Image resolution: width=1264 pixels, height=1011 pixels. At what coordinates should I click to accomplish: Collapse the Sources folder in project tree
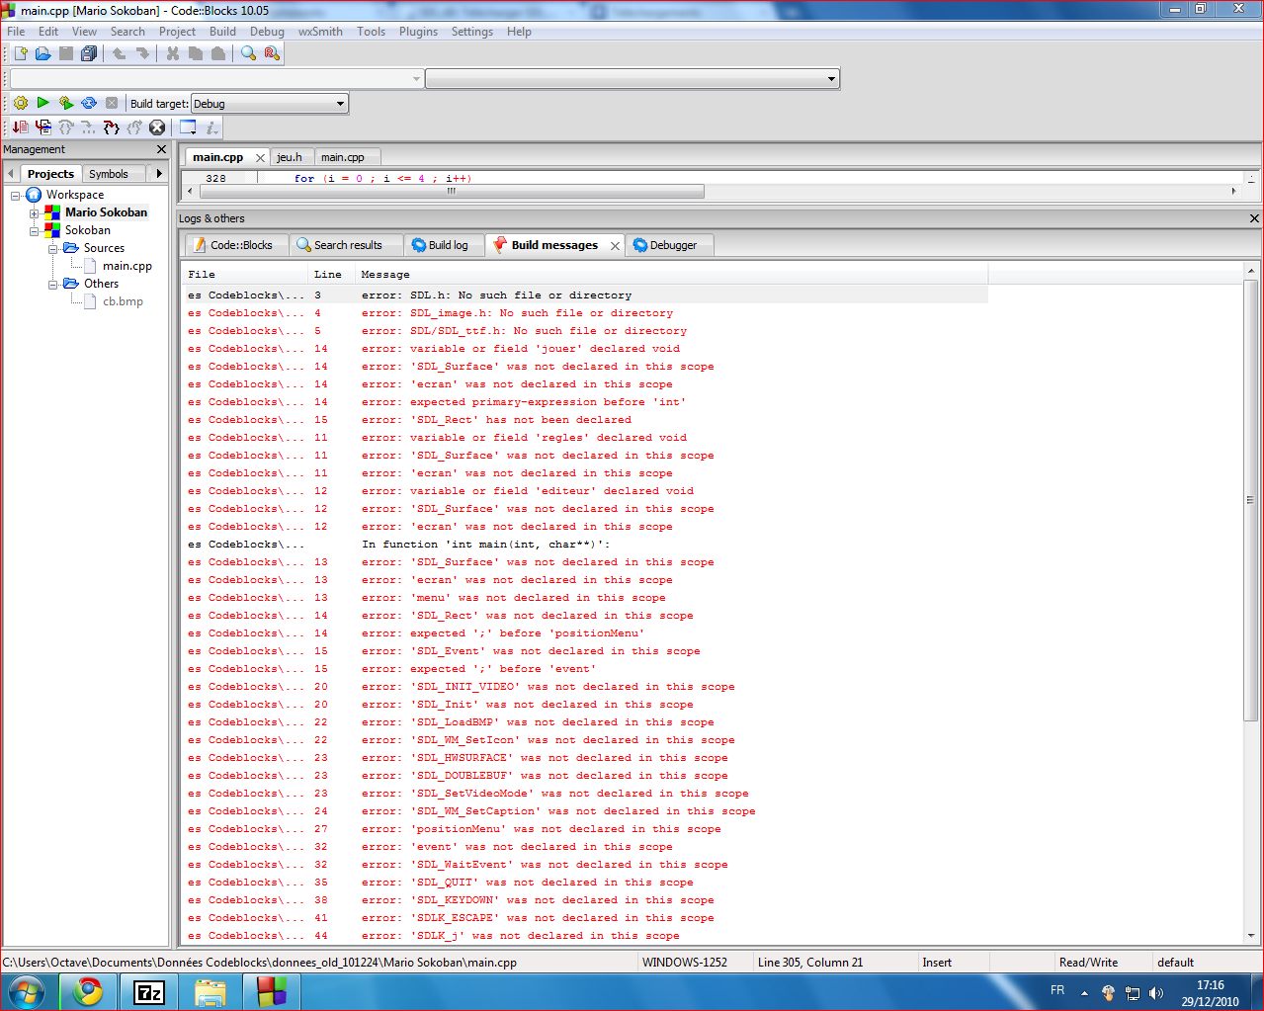point(53,249)
